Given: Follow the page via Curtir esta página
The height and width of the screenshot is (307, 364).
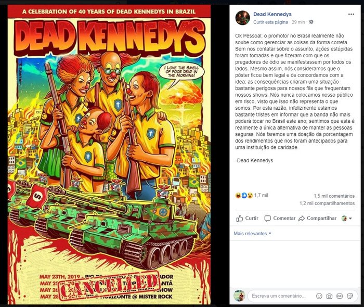Looking at the screenshot, I should coord(270,22).
